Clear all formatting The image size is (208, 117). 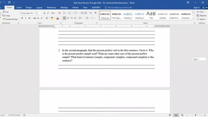point(59,13)
